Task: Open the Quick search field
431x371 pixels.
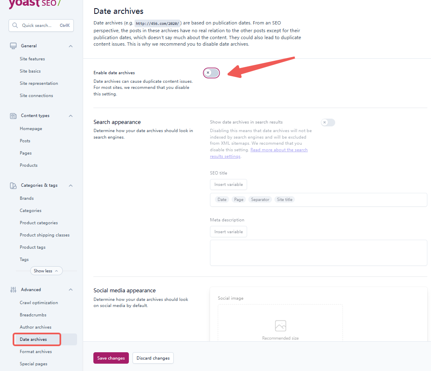Action: coord(41,25)
